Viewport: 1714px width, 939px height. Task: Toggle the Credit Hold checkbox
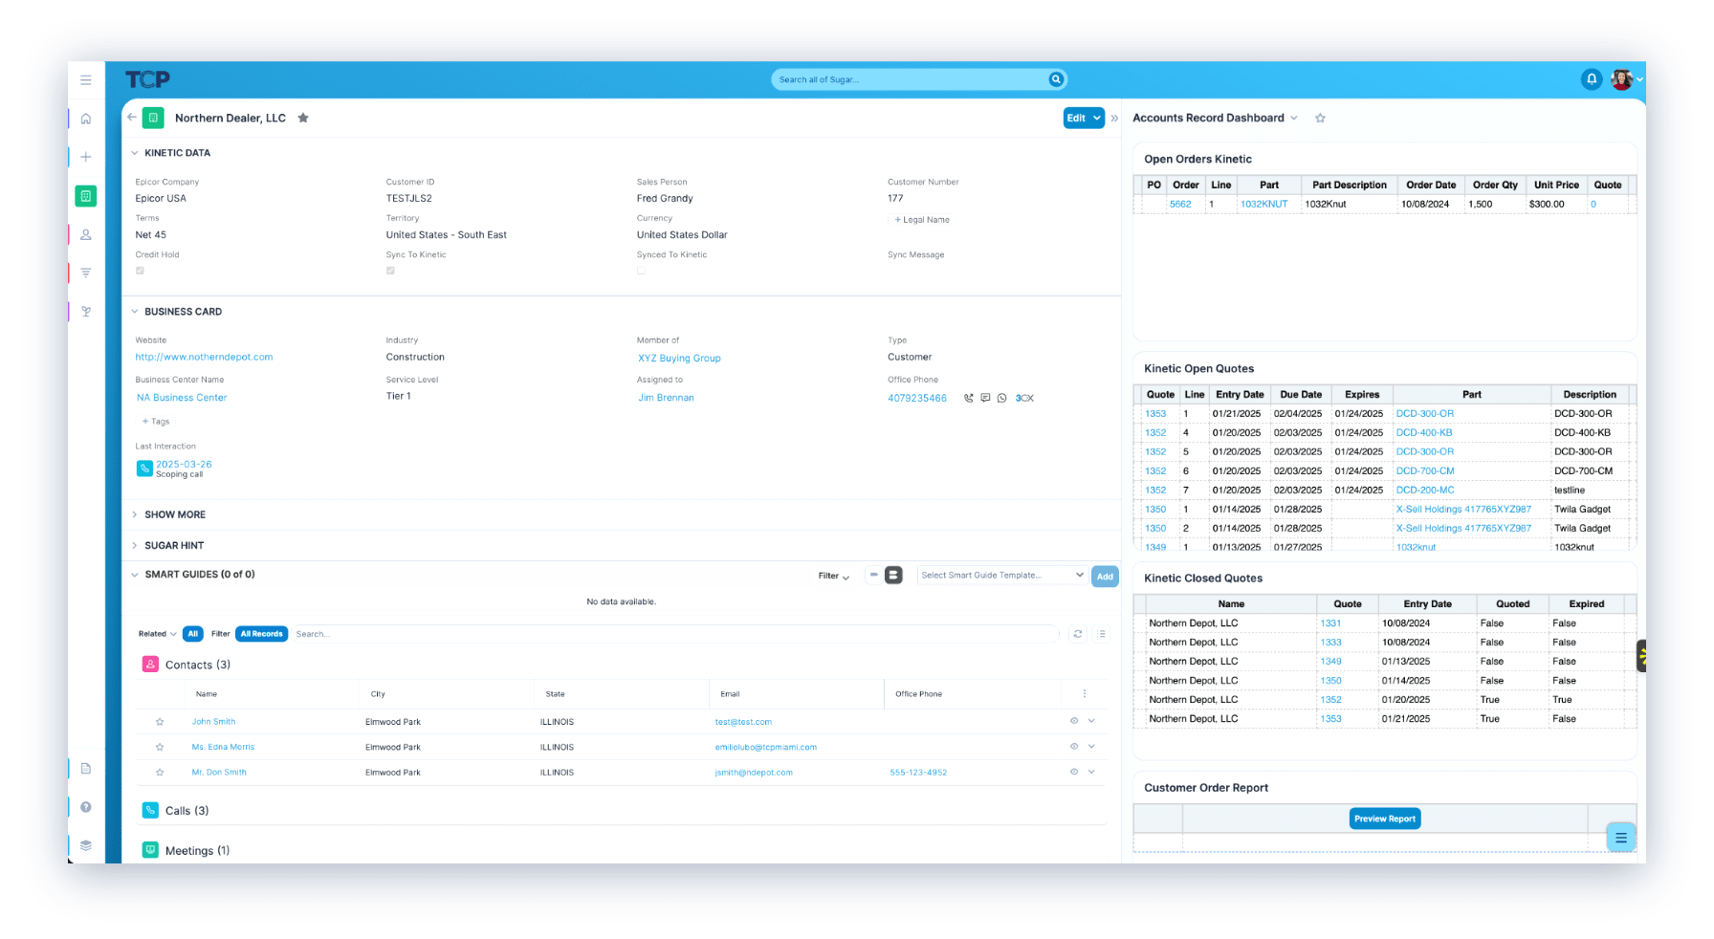coord(140,271)
